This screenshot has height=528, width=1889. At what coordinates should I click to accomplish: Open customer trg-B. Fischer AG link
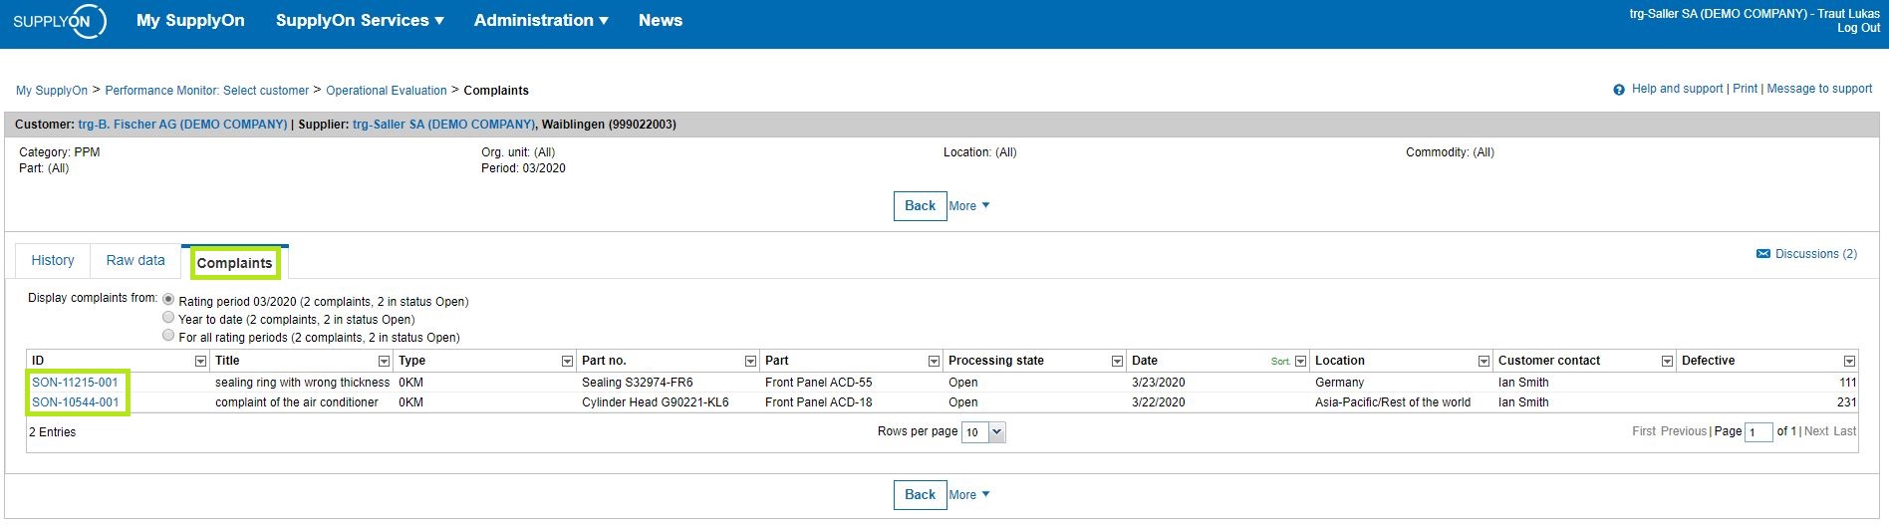[182, 125]
